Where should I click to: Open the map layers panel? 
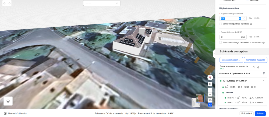tap(8, 101)
